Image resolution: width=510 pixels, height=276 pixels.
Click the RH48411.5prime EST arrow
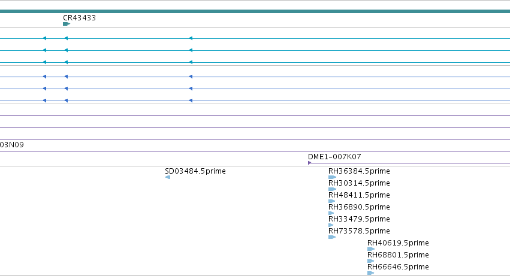pyautogui.click(x=332, y=201)
